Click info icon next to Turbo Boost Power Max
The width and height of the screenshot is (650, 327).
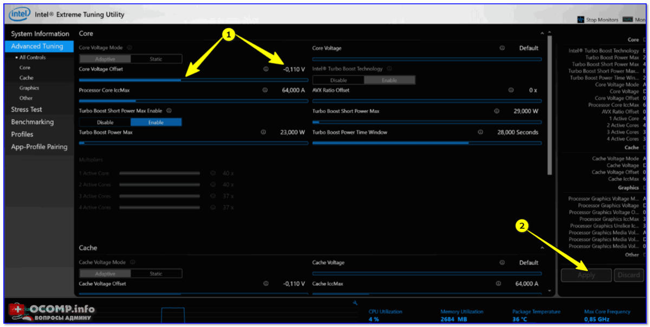[263, 132]
